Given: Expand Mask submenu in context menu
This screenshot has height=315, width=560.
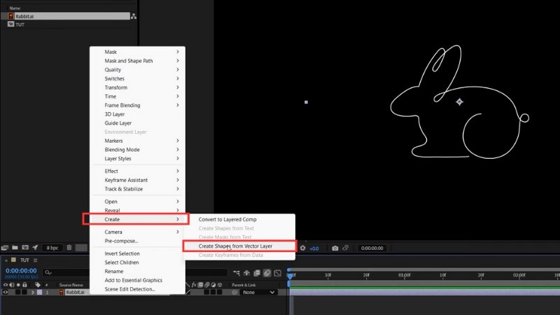Looking at the screenshot, I should click(x=137, y=52).
